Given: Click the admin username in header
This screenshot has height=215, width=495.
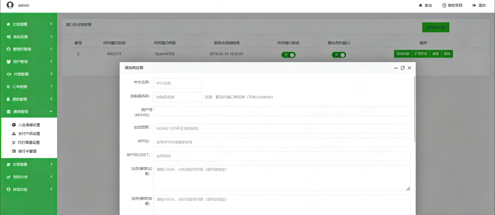Looking at the screenshot, I should (x=24, y=5).
